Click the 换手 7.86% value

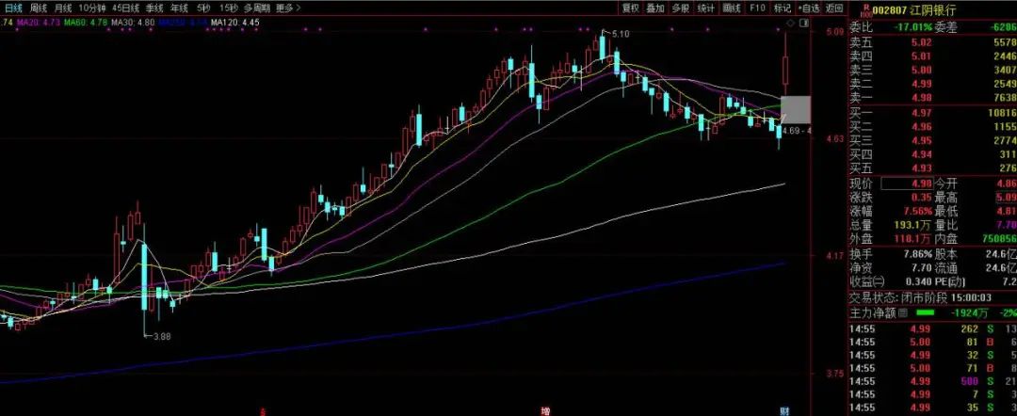[918, 254]
